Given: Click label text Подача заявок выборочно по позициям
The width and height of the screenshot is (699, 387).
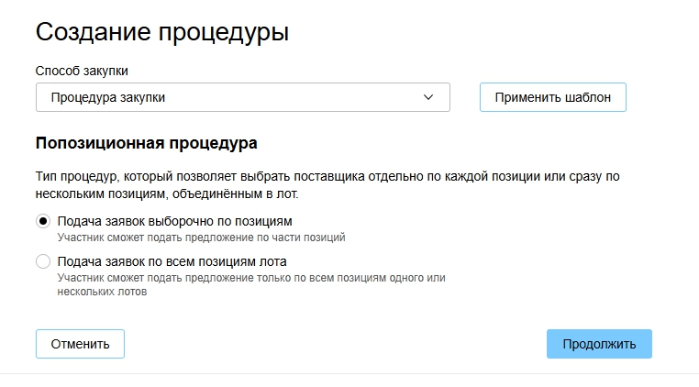Looking at the screenshot, I should (x=174, y=221).
